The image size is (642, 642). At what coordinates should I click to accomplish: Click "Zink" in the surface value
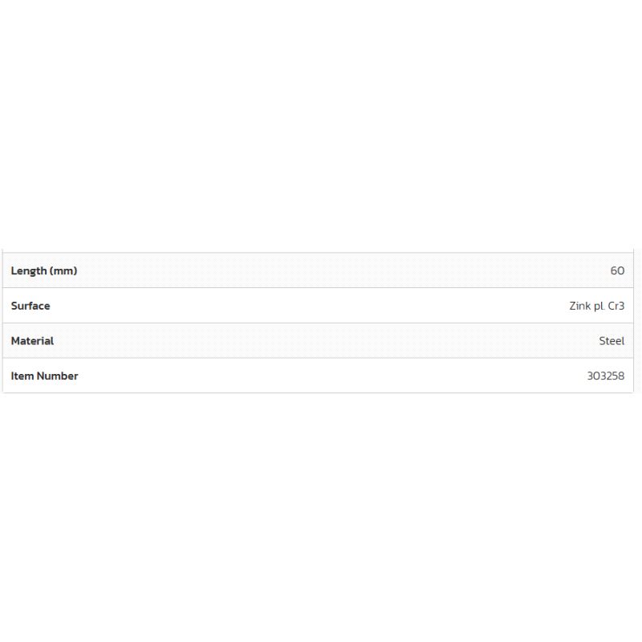click(x=580, y=306)
